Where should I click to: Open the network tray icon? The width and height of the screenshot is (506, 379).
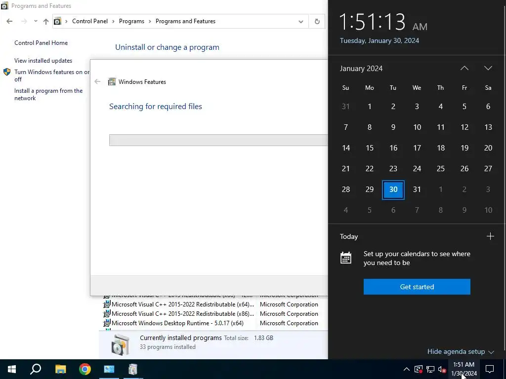(430, 369)
